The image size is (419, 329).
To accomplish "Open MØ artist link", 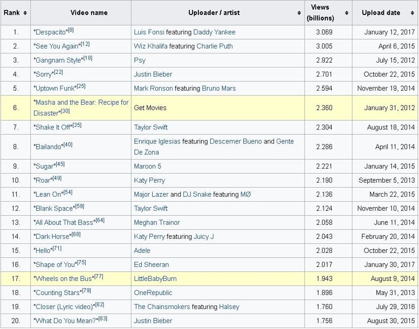I will 245,195.
